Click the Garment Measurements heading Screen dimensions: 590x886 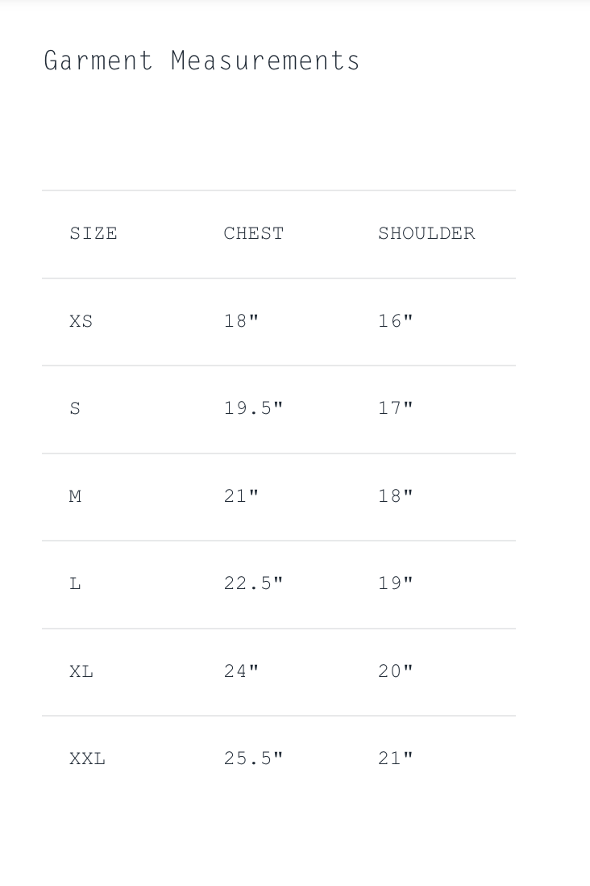click(x=202, y=61)
